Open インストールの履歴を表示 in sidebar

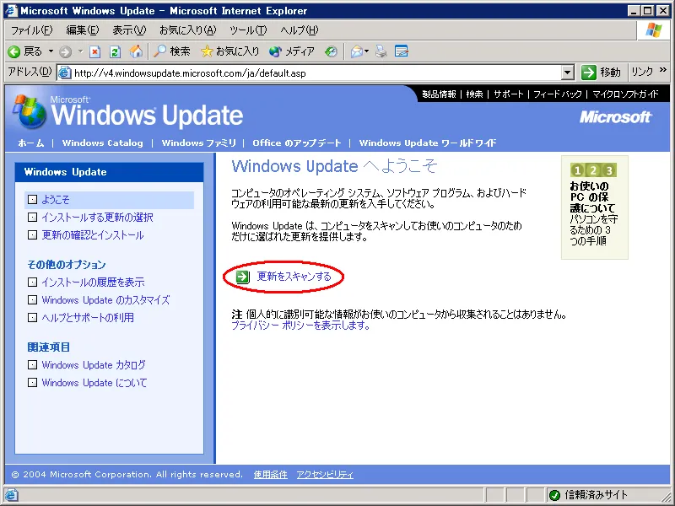[93, 283]
